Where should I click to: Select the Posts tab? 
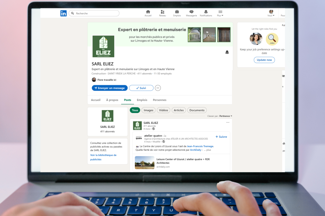coord(128,100)
